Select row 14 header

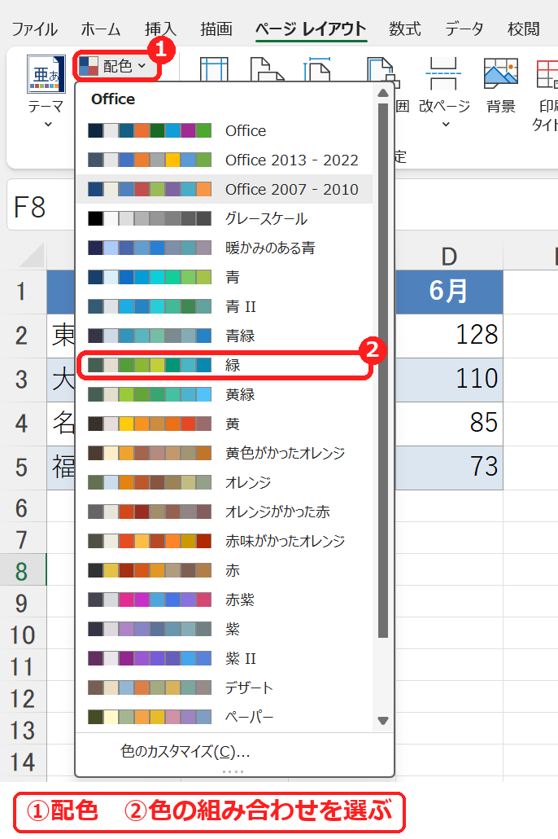(x=23, y=760)
